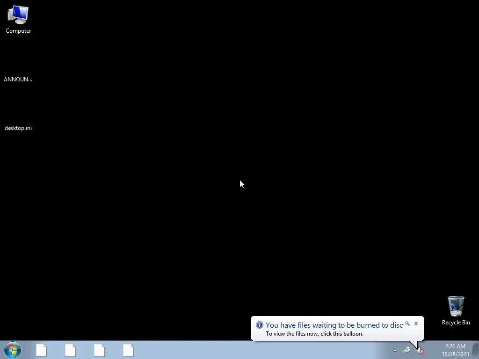The width and height of the screenshot is (479, 359).
Task: Select the 'desktop.ini' file label
Action: 18,128
